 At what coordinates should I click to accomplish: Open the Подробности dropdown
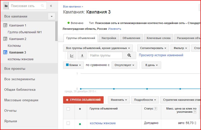click(x=145, y=100)
